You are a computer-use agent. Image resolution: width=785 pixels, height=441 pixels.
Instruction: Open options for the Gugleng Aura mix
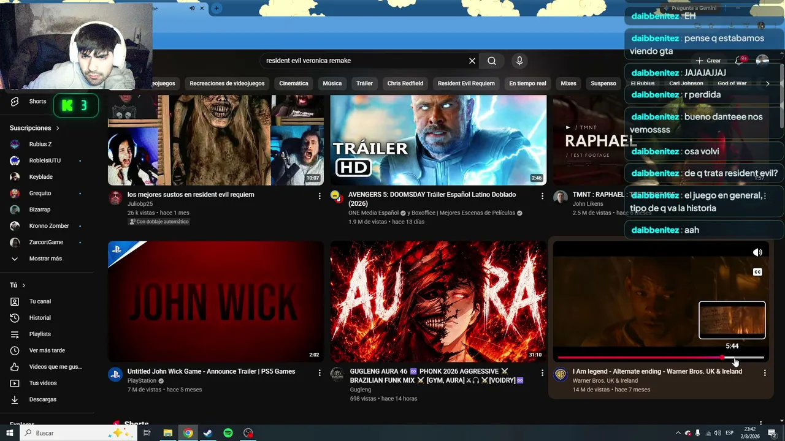coord(542,372)
